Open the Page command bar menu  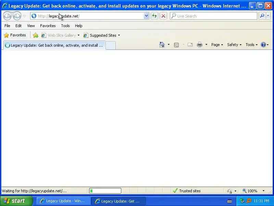pyautogui.click(x=217, y=45)
